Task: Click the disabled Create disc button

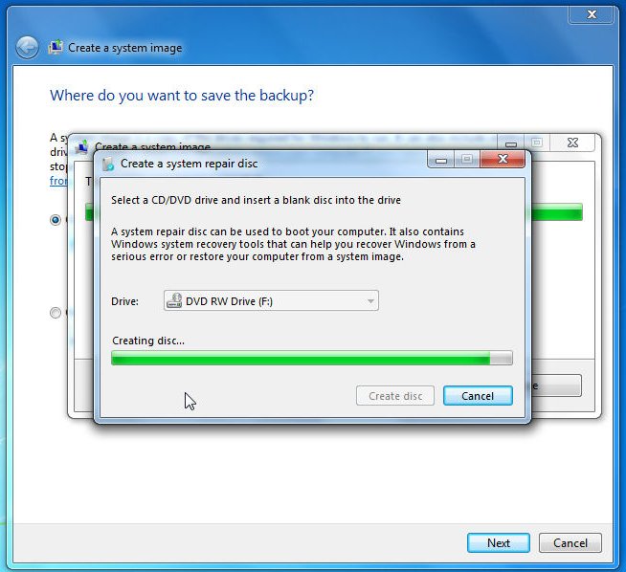Action: 395,396
